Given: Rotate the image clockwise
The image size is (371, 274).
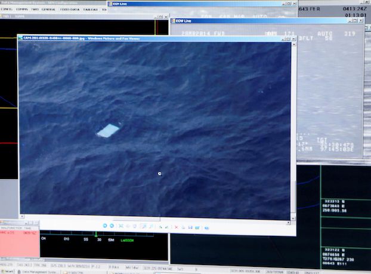Looking at the screenshot, I should point(160,227).
